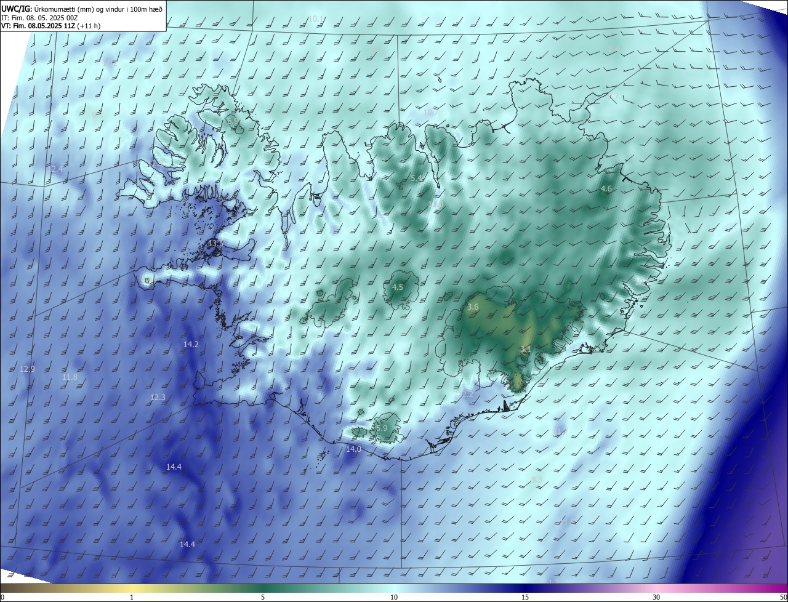
Task: Click the colour scale tick labelled 0
Action: click(2, 597)
